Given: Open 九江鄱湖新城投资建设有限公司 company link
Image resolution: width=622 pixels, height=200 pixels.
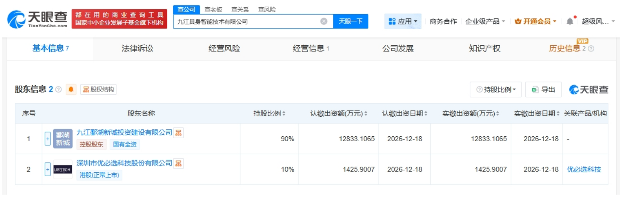Looking at the screenshot, I should coord(124,132).
